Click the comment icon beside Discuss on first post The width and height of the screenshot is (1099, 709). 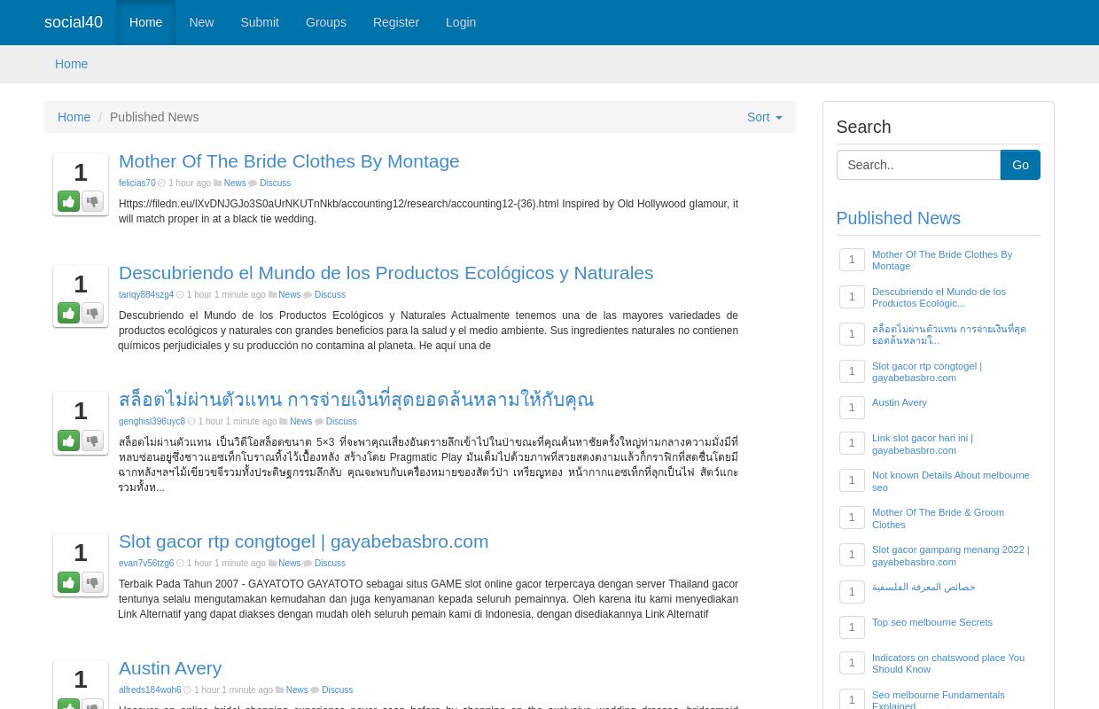(x=254, y=183)
